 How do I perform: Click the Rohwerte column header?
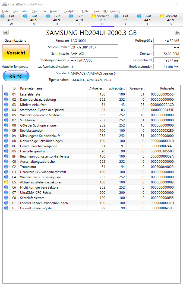click(x=161, y=88)
